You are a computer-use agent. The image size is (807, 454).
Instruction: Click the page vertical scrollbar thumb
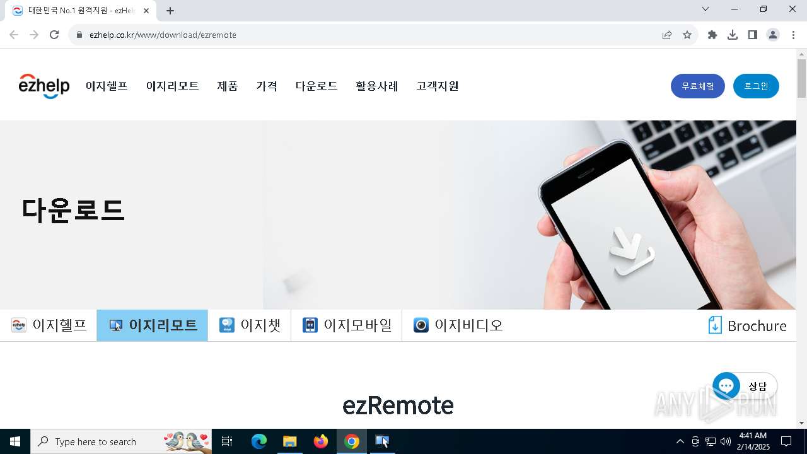801,78
